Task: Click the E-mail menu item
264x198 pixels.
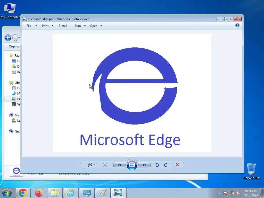Action: coord(63,26)
